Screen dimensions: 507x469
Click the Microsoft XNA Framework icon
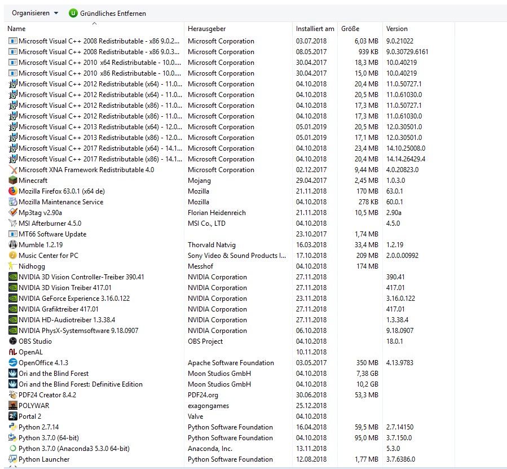(x=12, y=170)
